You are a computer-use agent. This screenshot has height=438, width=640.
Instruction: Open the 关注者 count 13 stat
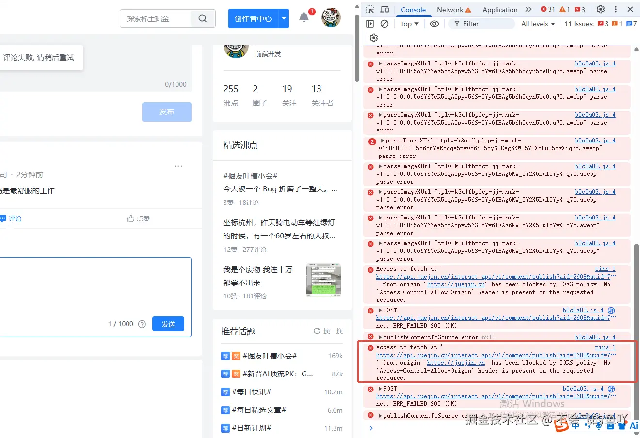tap(322, 95)
